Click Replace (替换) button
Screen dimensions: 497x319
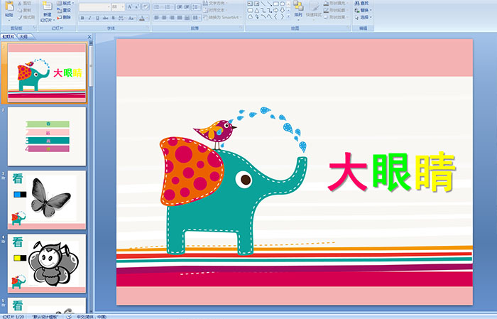tap(363, 10)
